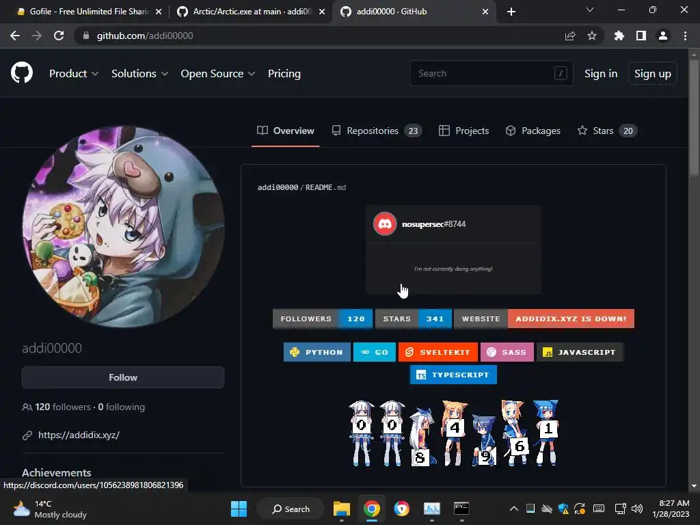Bookmark this page with the star icon

[x=592, y=36]
